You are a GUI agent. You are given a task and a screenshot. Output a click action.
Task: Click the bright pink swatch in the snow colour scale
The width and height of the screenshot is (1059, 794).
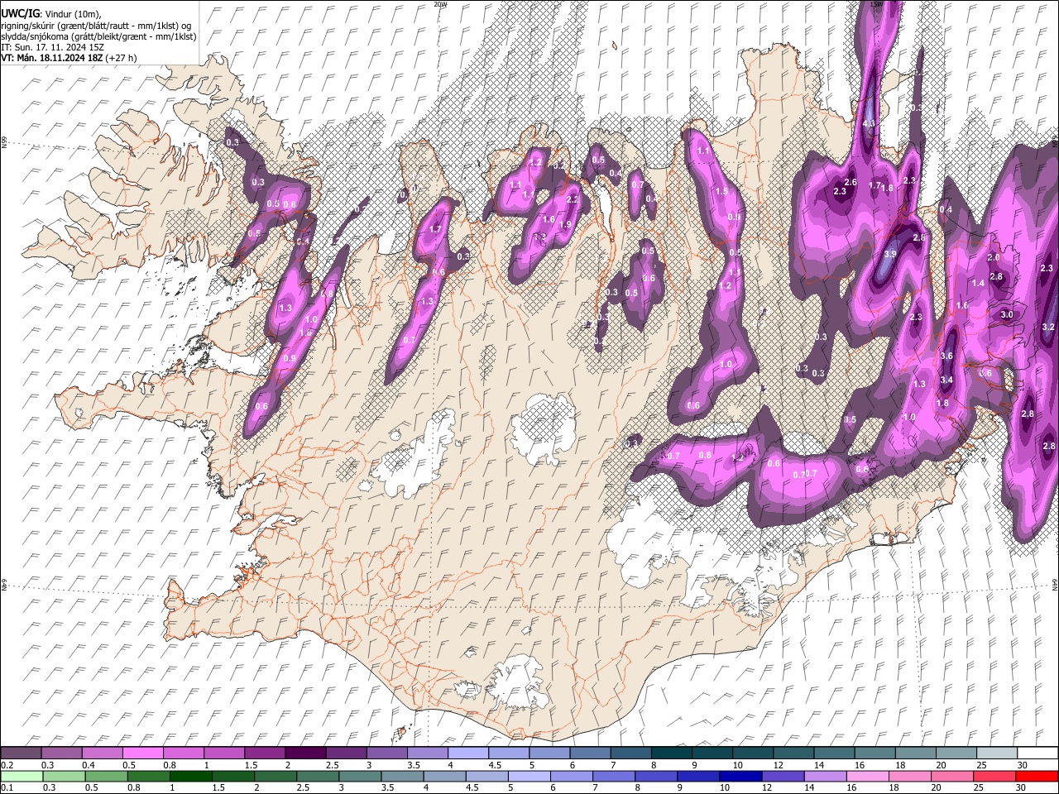click(x=142, y=753)
